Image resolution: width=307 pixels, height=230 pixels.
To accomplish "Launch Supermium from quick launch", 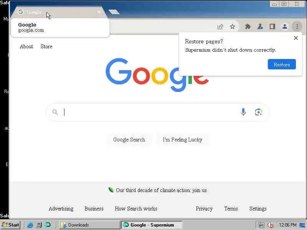I will point(48,225).
